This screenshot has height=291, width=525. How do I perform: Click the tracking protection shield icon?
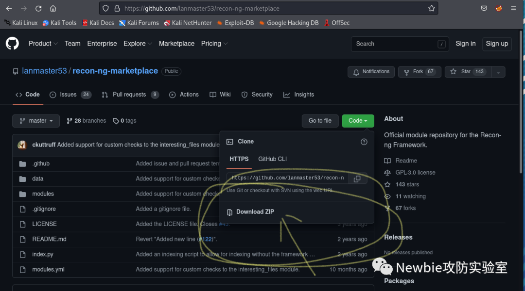click(105, 8)
